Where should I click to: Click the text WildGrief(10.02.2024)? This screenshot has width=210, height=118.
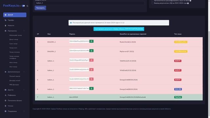pos(128,70)
